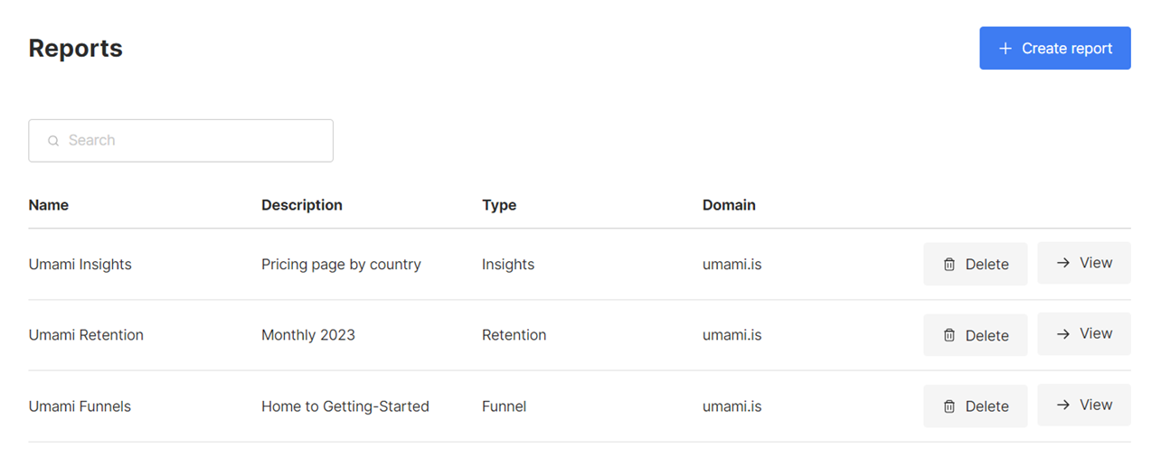This screenshot has width=1161, height=467.
Task: Click trash icon for Umami Retention report
Action: coord(949,335)
